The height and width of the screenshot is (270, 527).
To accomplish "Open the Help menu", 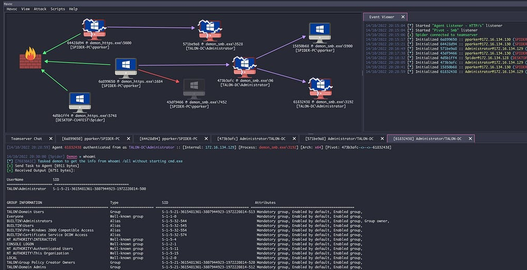I will click(x=73, y=9).
